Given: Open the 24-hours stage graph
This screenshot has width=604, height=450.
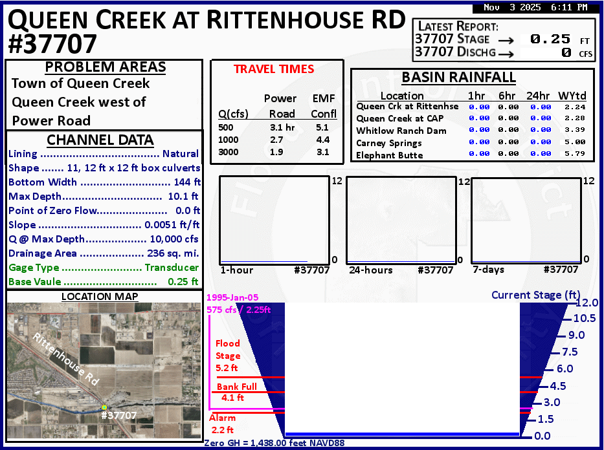Looking at the screenshot, I should (401, 219).
